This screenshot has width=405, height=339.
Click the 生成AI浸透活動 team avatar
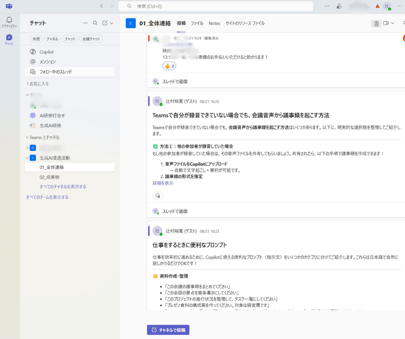33,158
